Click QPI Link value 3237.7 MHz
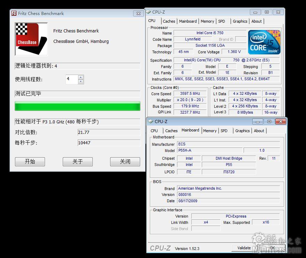This screenshot has height=258, width=306. click(x=190, y=112)
